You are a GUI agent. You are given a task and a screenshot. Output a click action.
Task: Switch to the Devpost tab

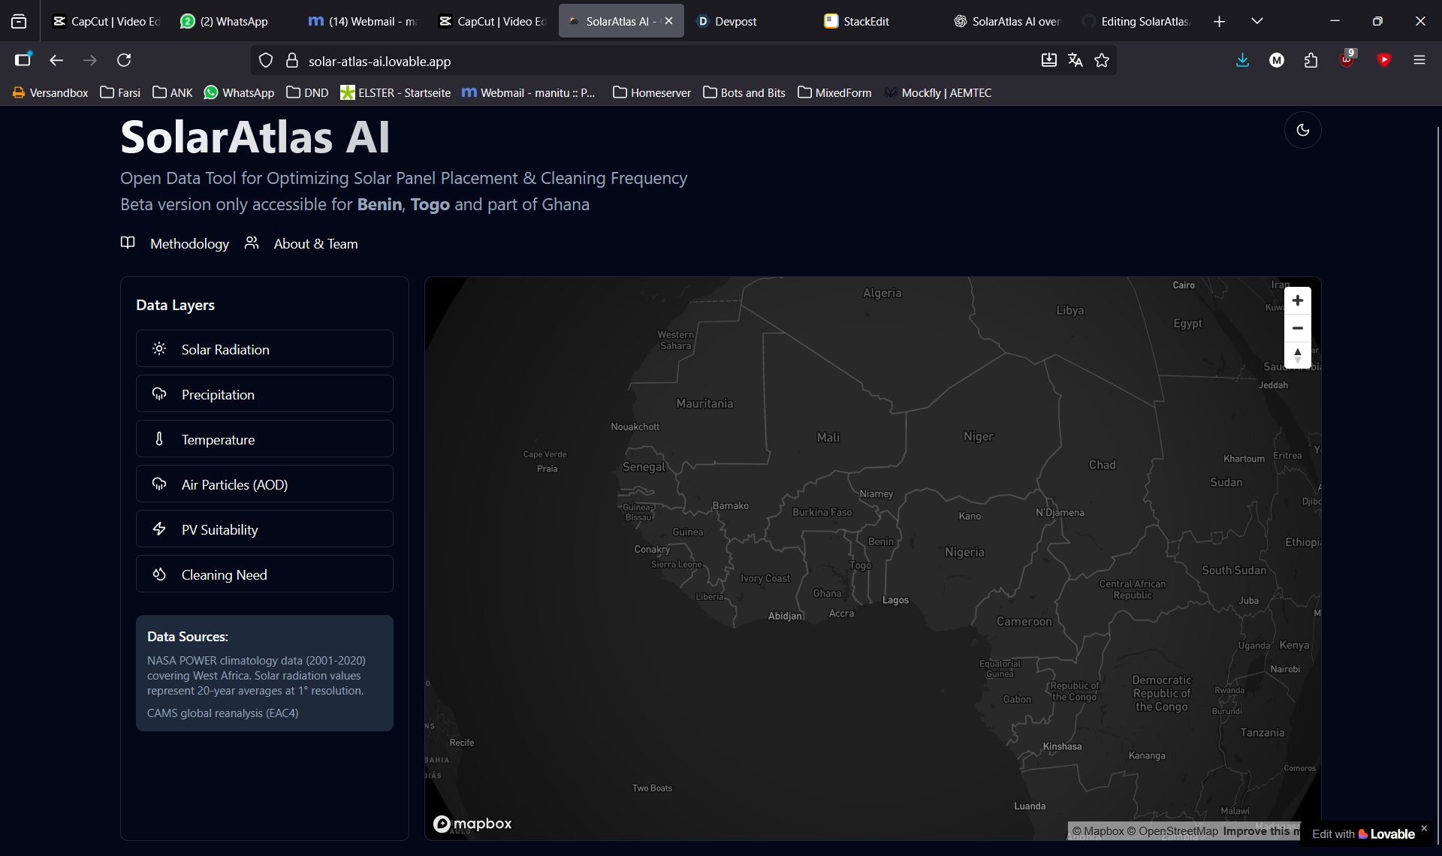click(x=735, y=21)
